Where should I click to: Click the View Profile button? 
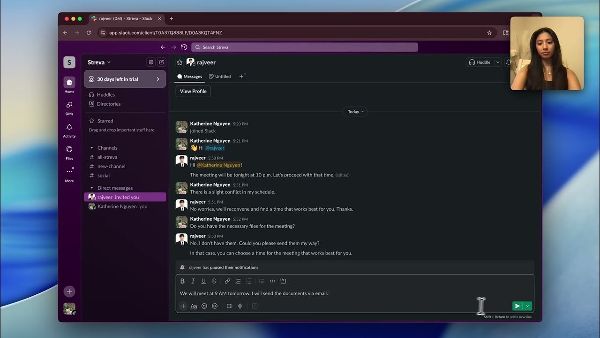[193, 92]
